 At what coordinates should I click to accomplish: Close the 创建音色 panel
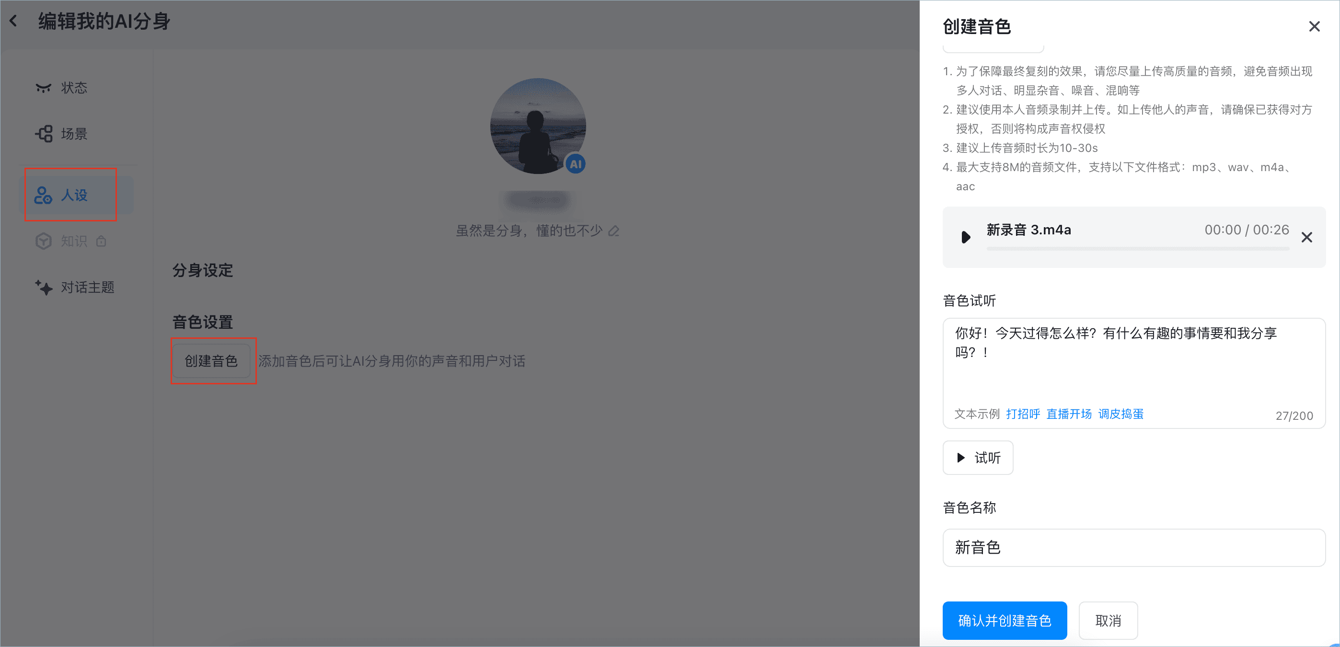pyautogui.click(x=1314, y=26)
